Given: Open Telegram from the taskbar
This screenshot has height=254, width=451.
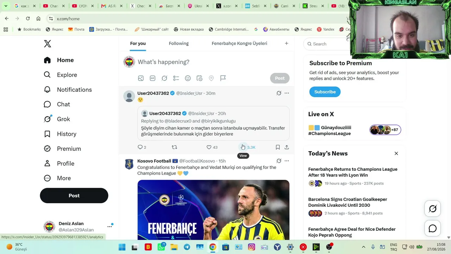Looking at the screenshot, I should [187, 247].
